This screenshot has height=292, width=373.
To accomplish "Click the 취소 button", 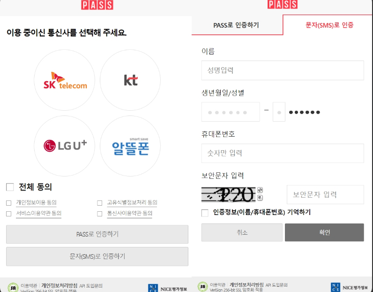I will [x=242, y=232].
